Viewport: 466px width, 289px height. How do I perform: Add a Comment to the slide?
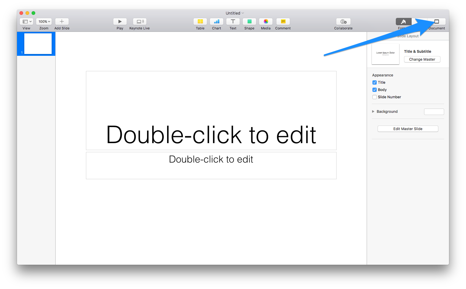[x=283, y=22]
